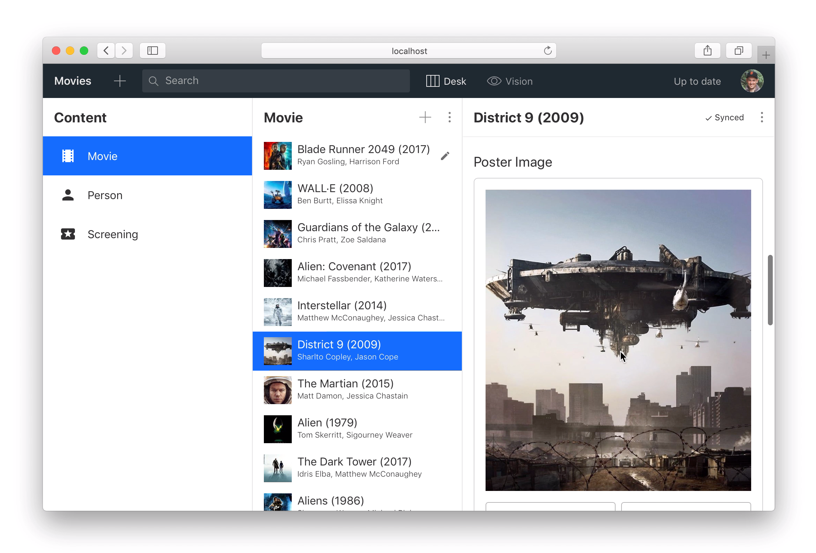Click the plus icon next to Movies
The image size is (816, 553).
[x=120, y=81]
